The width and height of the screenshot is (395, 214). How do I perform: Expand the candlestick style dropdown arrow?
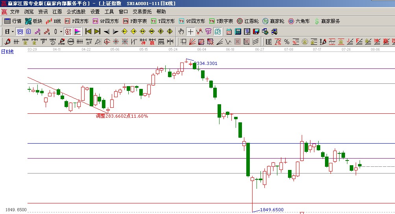(x=61, y=31)
